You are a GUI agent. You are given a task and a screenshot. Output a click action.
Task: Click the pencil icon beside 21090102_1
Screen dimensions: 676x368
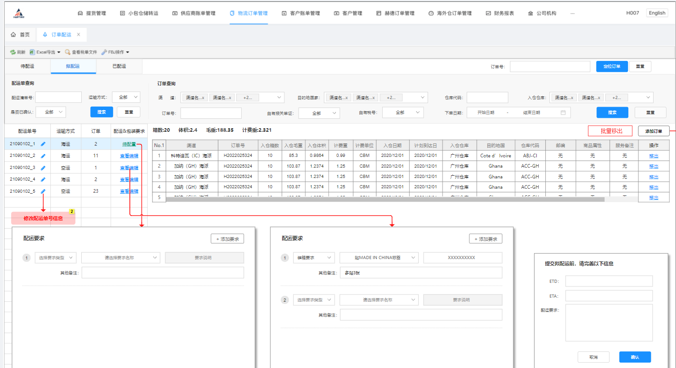(43, 144)
